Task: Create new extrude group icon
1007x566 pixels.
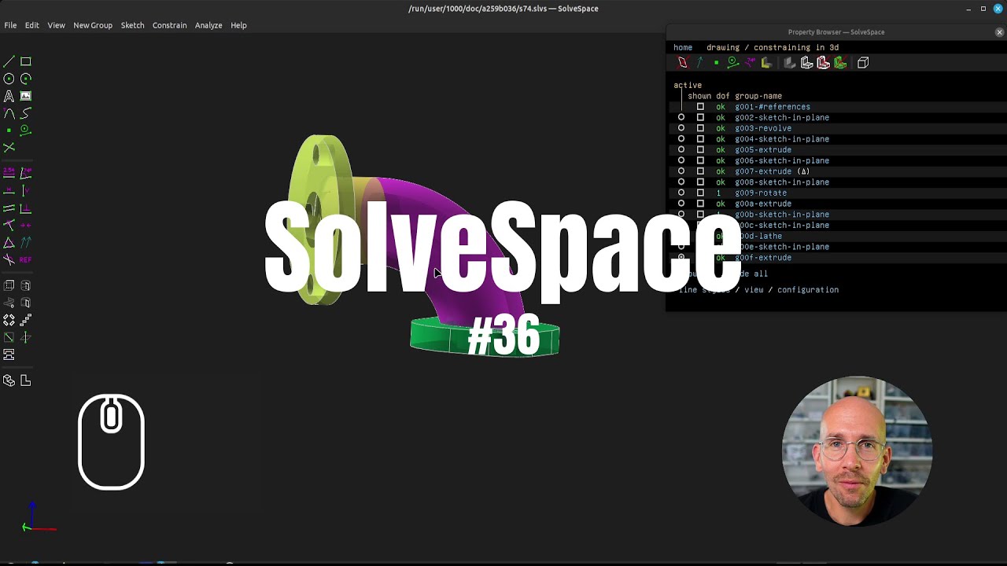Action: click(9, 285)
